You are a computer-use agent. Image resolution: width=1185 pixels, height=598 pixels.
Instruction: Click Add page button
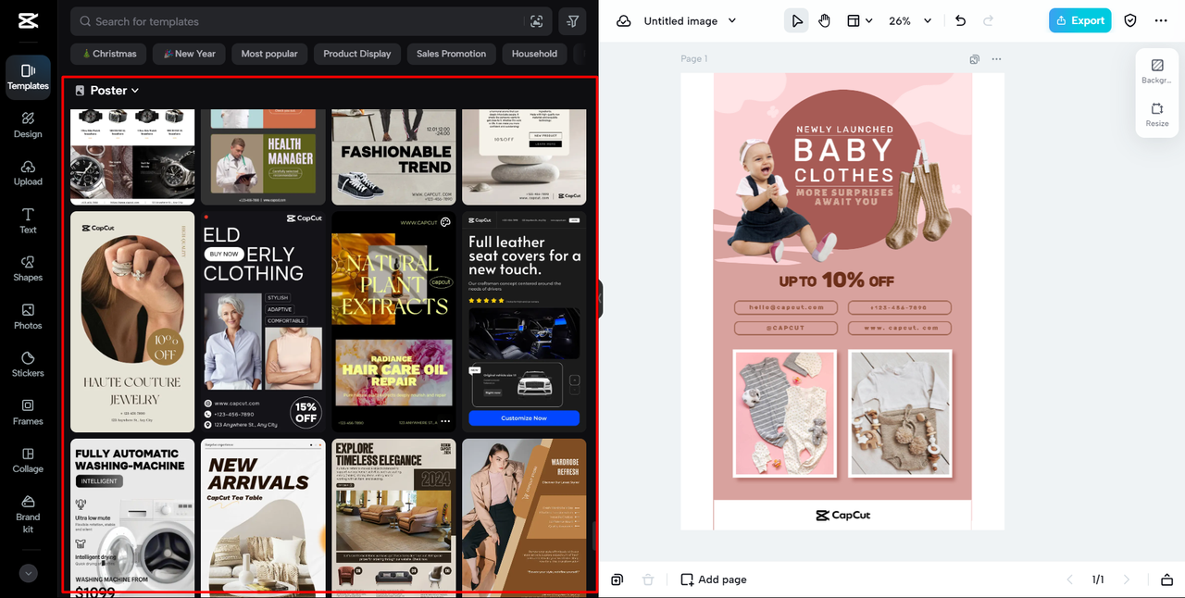coord(714,579)
